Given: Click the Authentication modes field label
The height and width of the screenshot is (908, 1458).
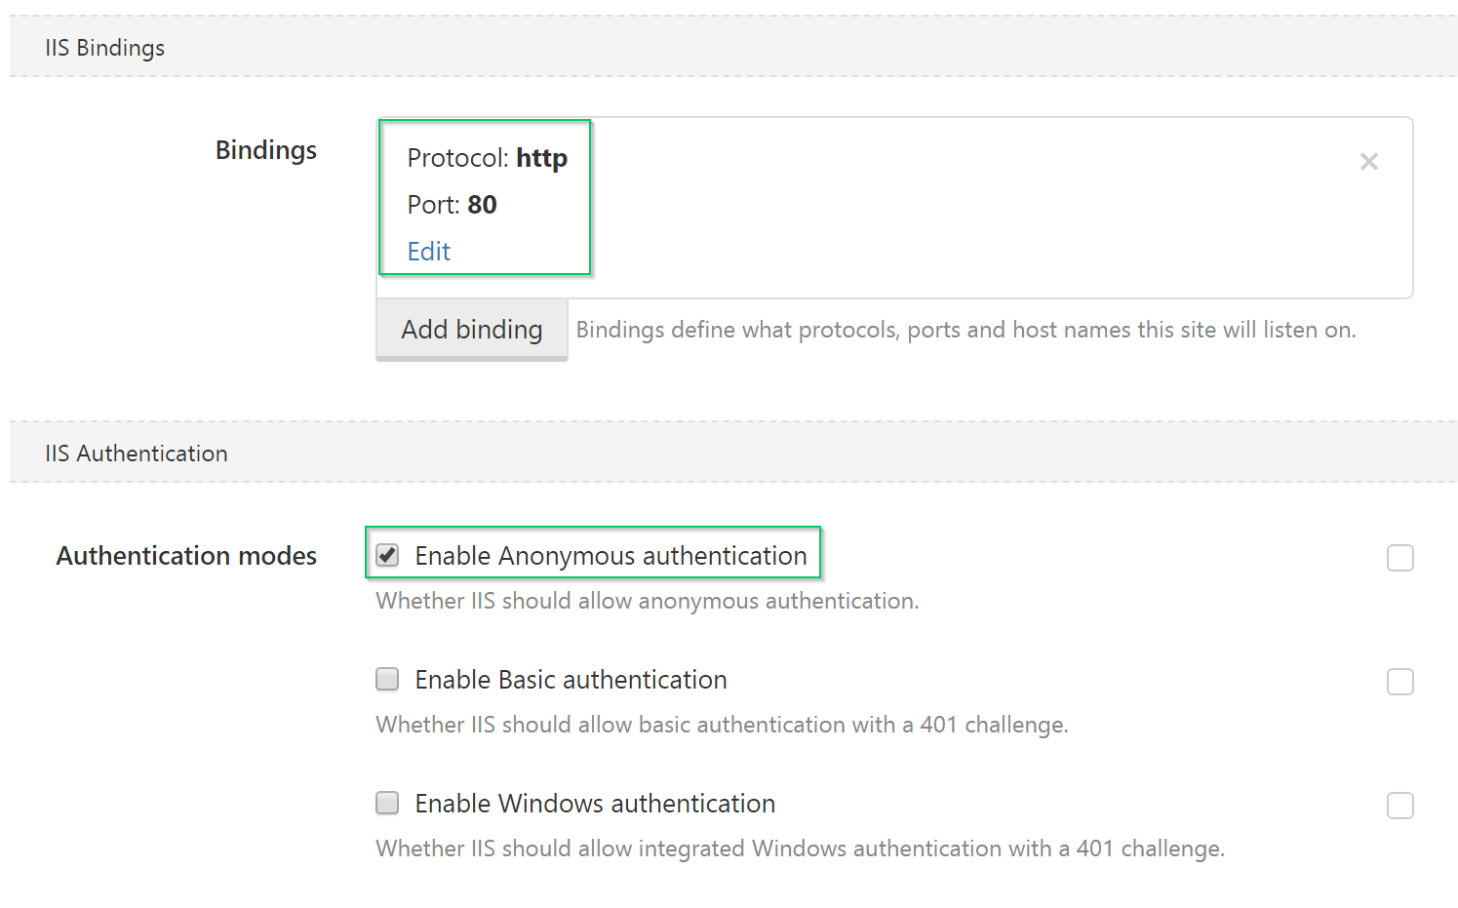Looking at the screenshot, I should point(186,556).
